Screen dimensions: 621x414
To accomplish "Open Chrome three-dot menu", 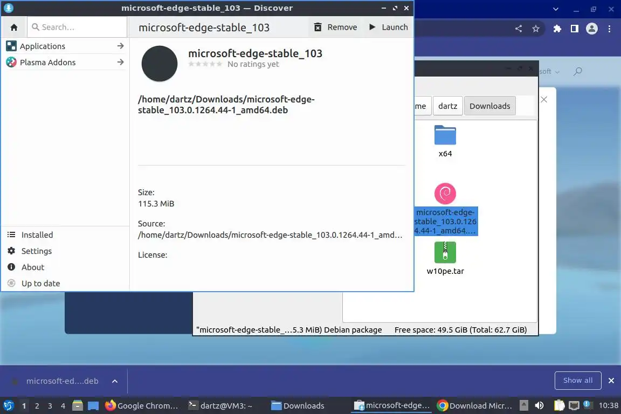I will pos(609,29).
